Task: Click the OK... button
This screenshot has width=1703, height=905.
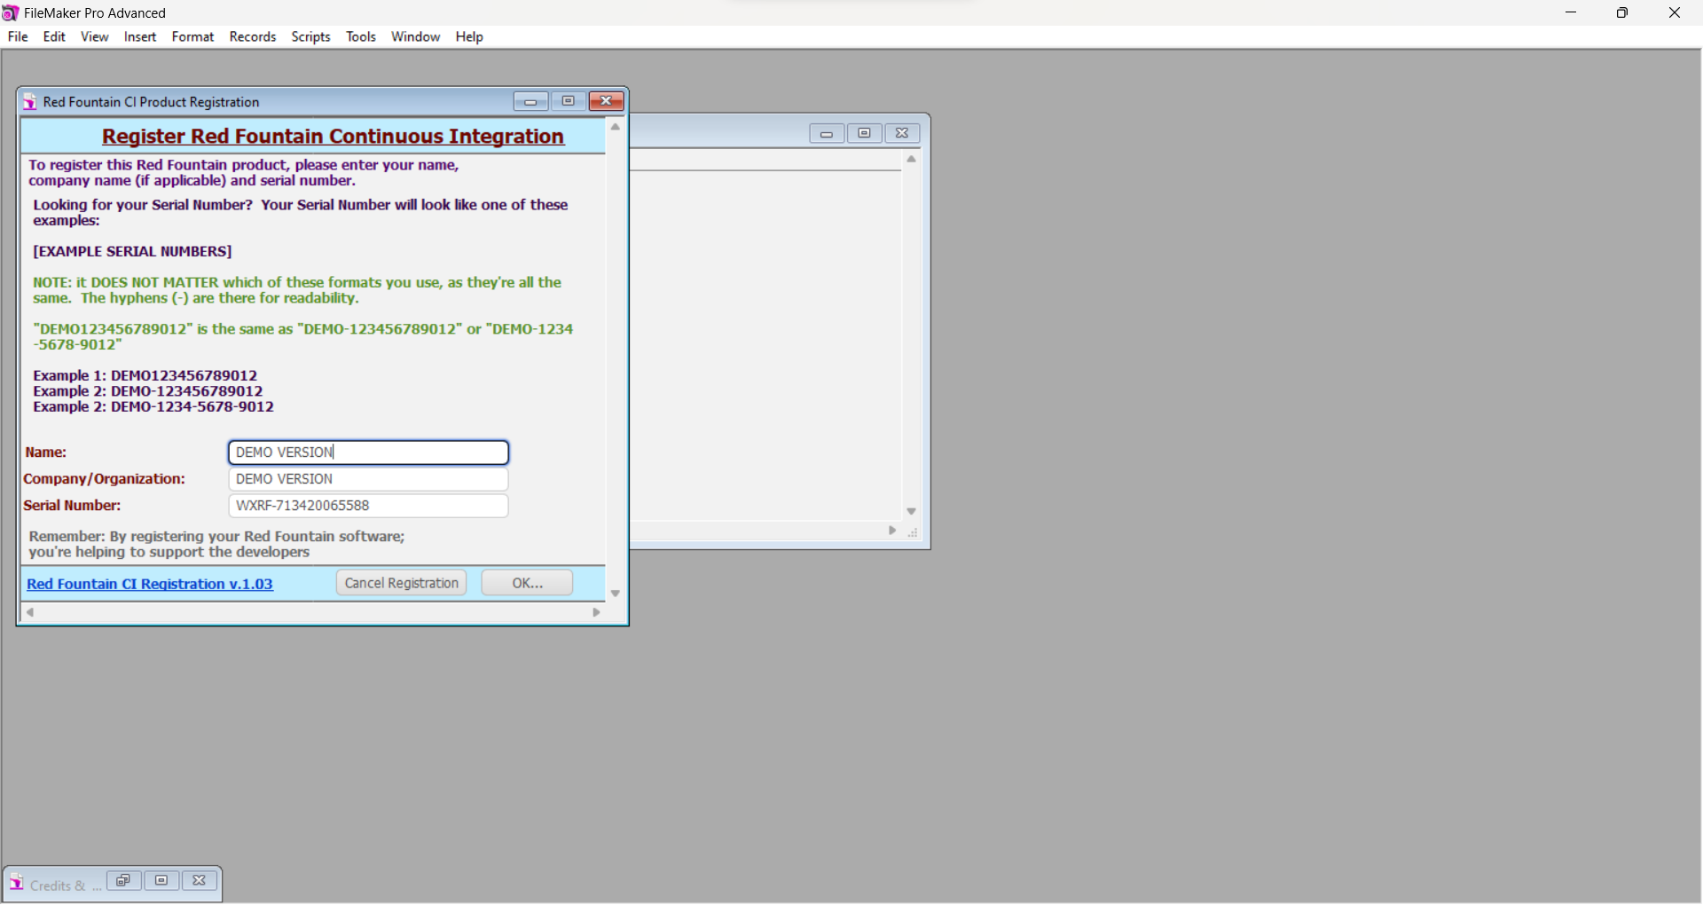Action: (x=528, y=583)
